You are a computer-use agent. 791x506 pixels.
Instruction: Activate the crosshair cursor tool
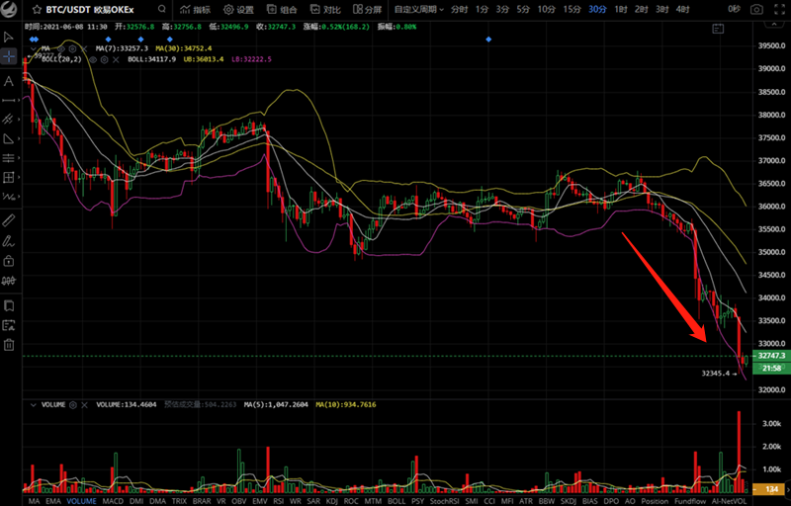[9, 56]
